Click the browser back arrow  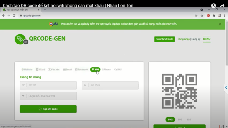point(4,15)
